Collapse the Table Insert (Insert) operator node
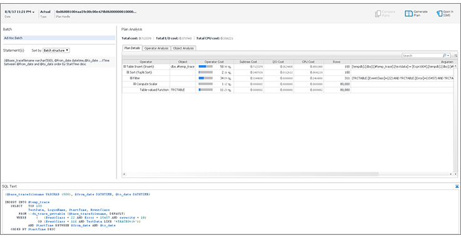Screen dimensions: 461x238 [125, 66]
